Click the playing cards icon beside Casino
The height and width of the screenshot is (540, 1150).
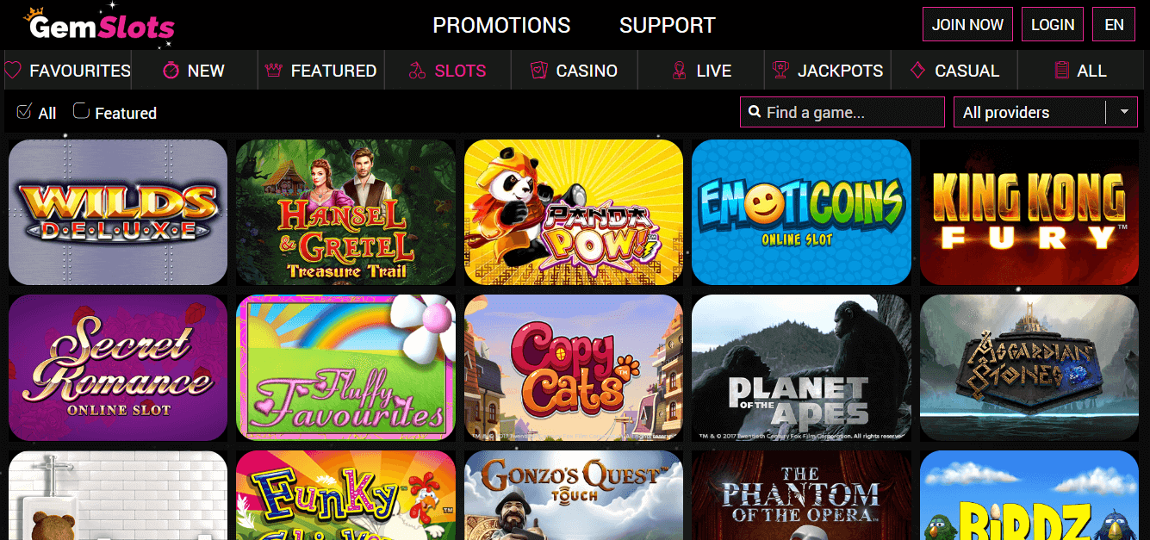540,71
